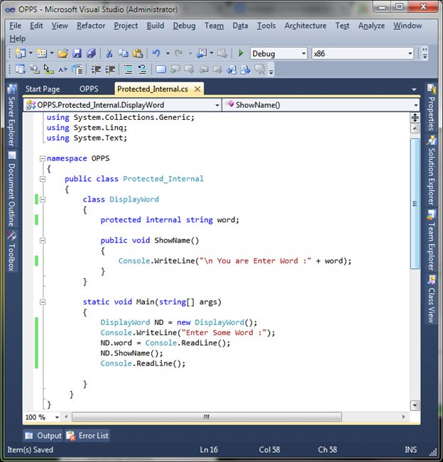Open the Help menu
The image size is (443, 462).
[17, 38]
